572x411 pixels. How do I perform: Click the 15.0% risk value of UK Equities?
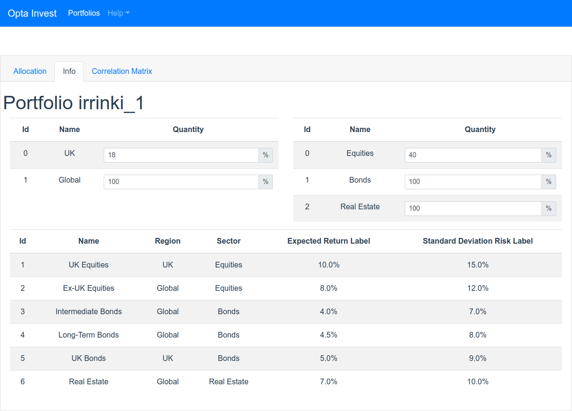point(478,265)
